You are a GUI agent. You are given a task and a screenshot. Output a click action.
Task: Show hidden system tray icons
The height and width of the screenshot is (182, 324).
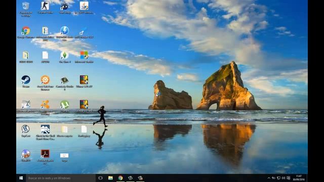click(269, 178)
